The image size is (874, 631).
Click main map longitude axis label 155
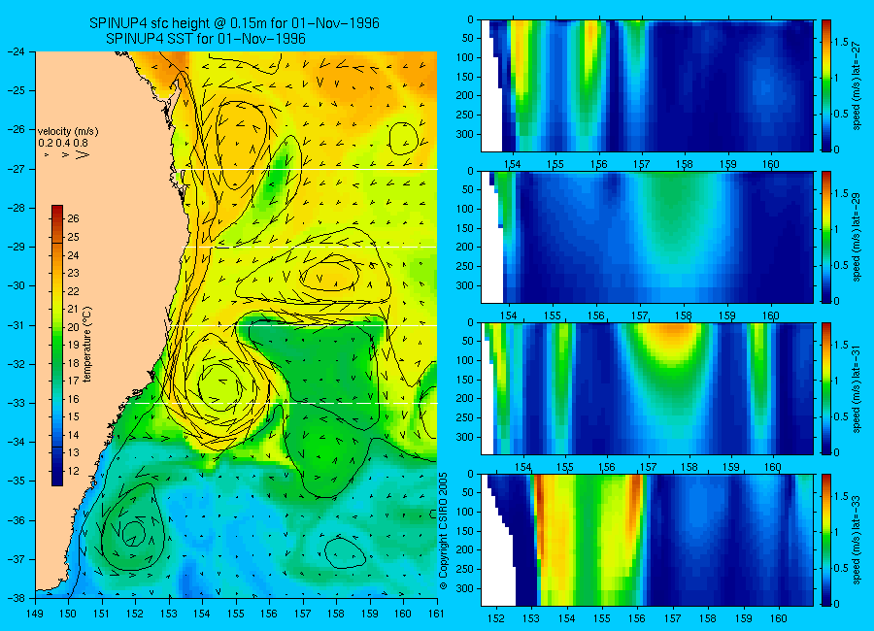236,614
